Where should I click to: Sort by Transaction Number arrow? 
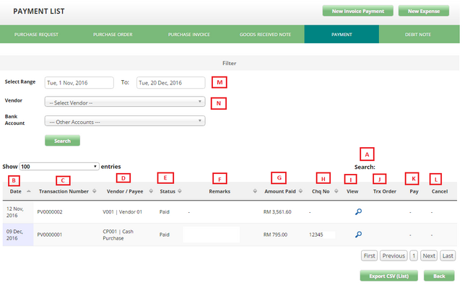(95, 191)
